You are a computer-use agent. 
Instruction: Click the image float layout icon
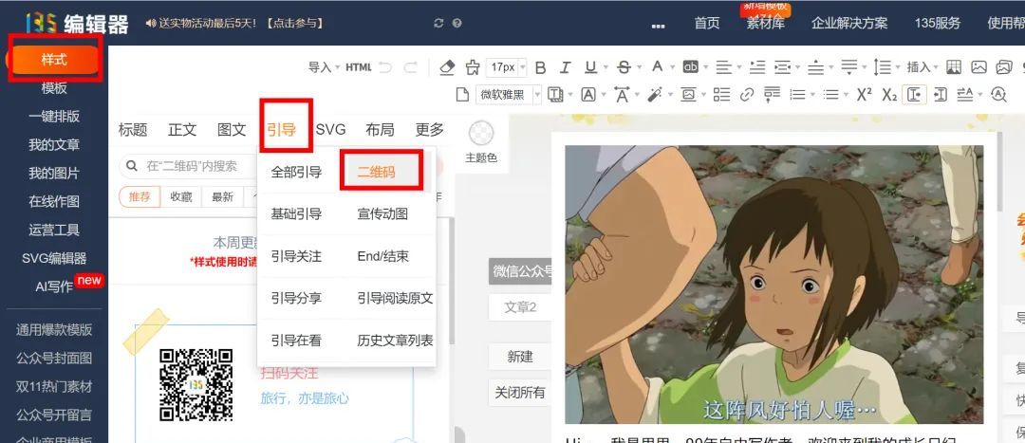point(688,95)
